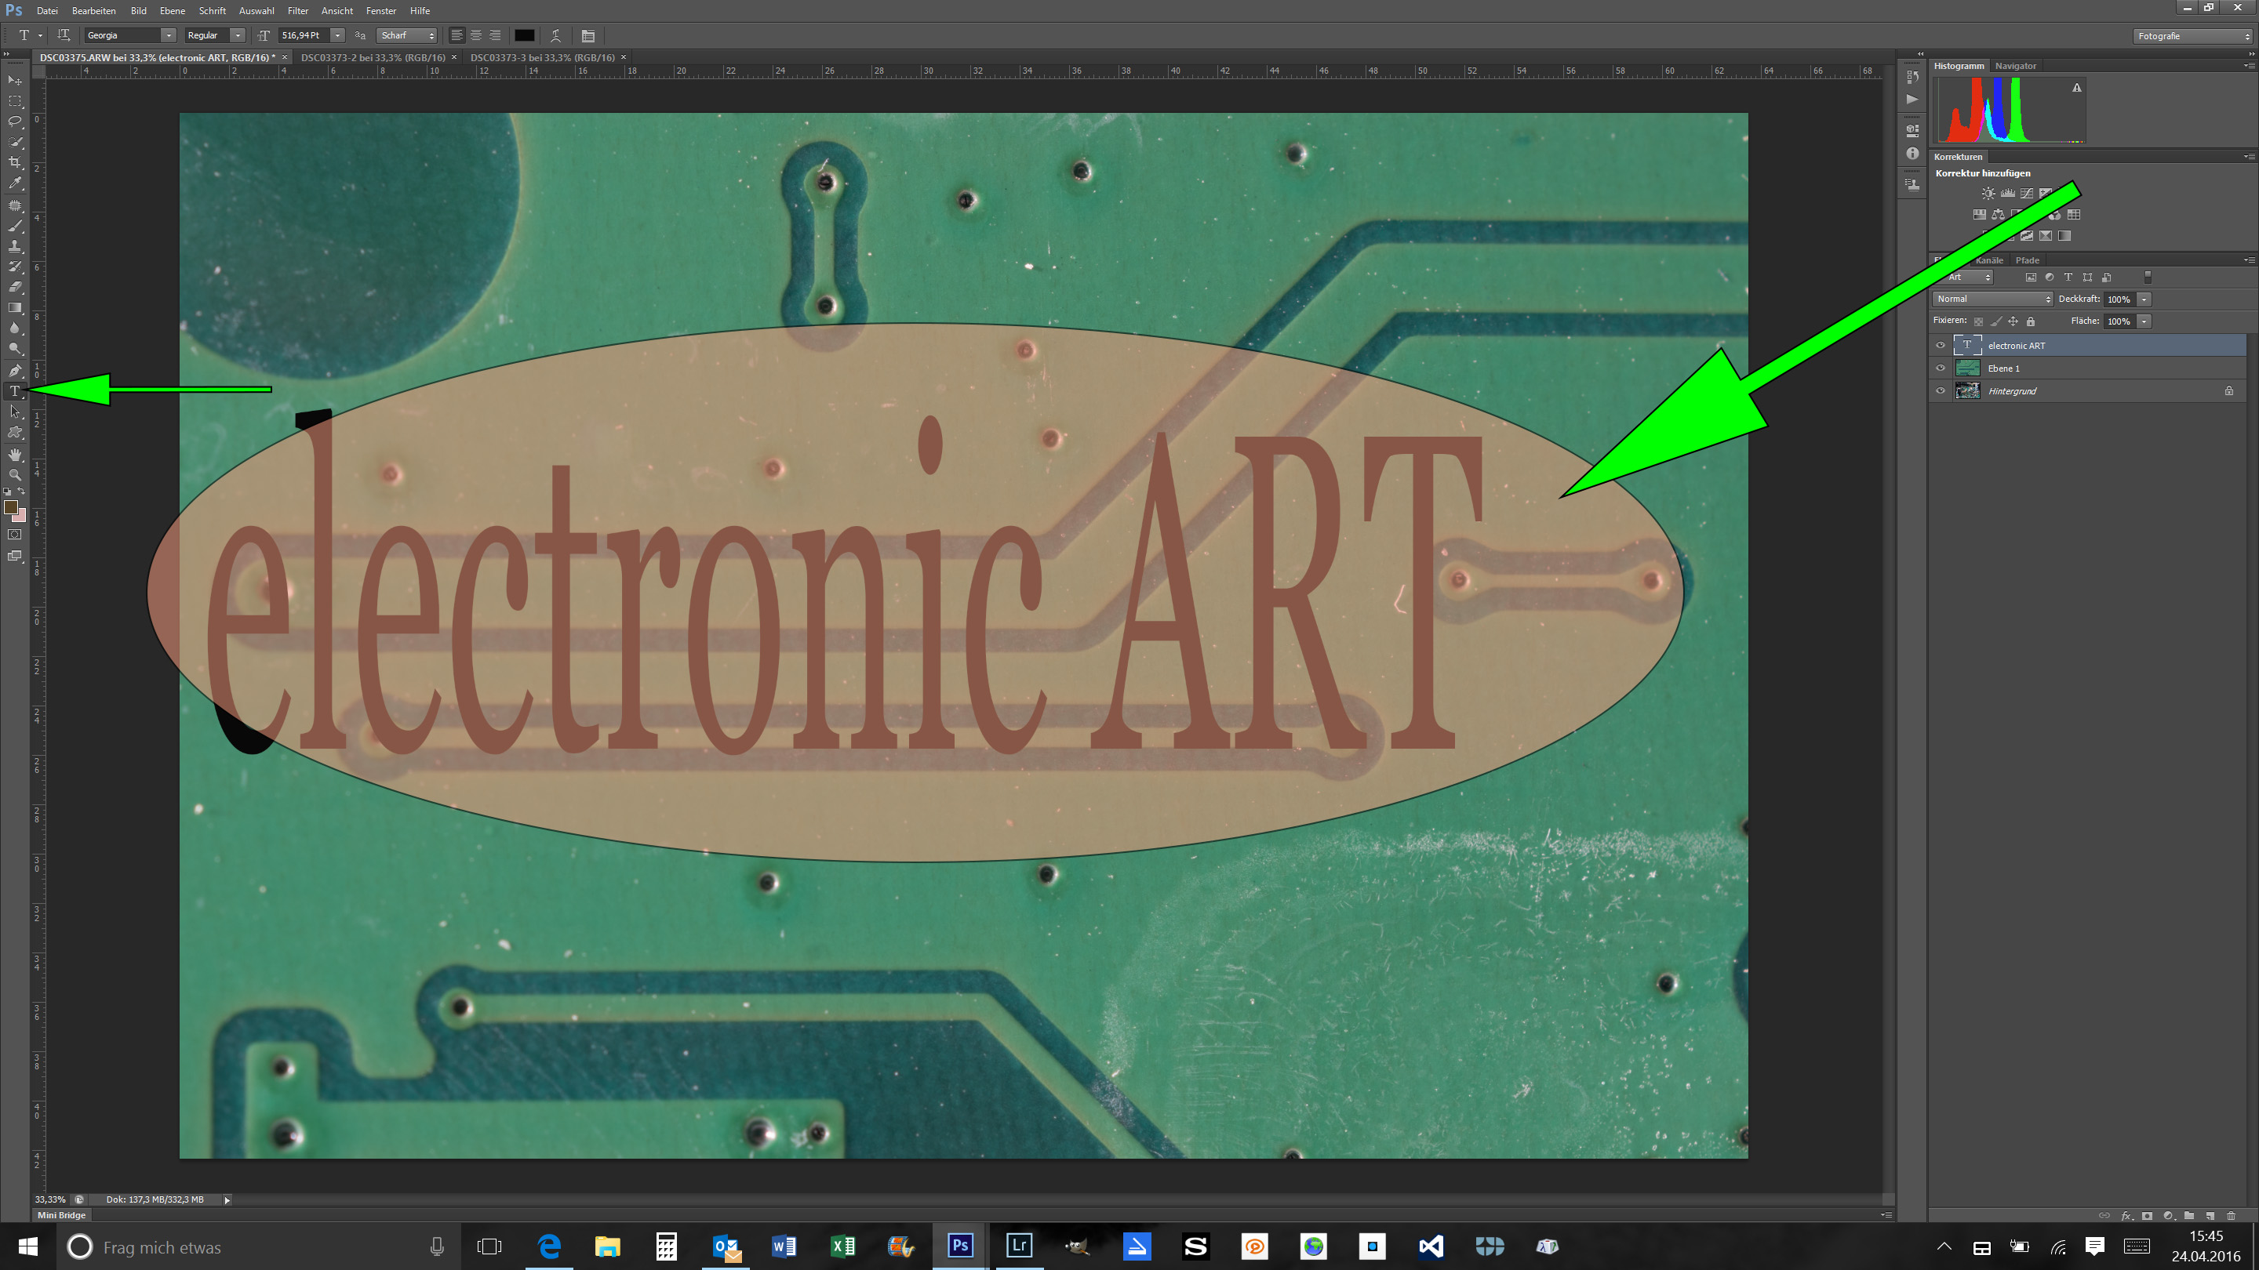
Task: Toggle layer filter switch on/off
Action: coord(2148,277)
